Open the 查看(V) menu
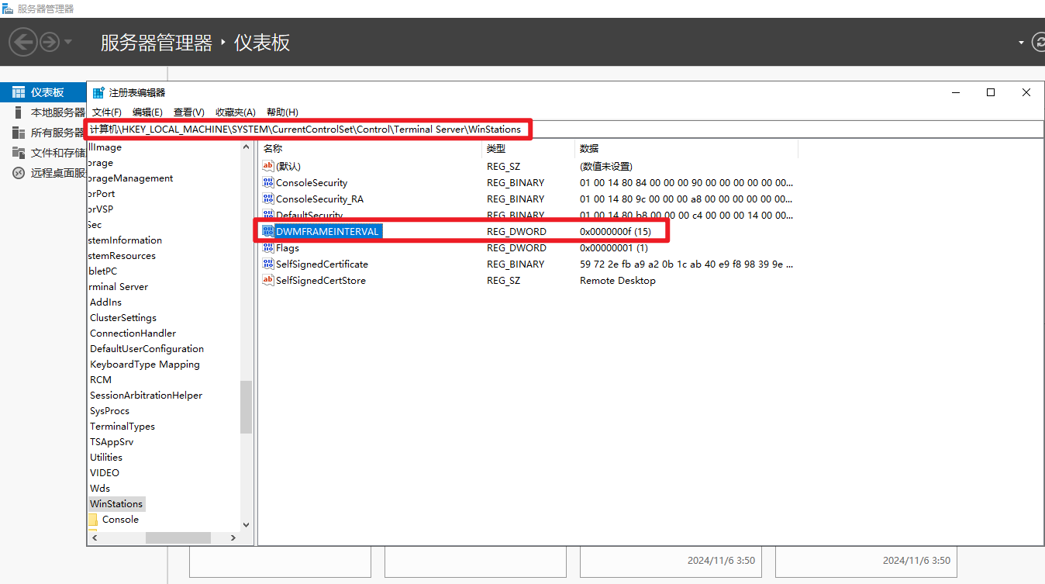 click(188, 112)
